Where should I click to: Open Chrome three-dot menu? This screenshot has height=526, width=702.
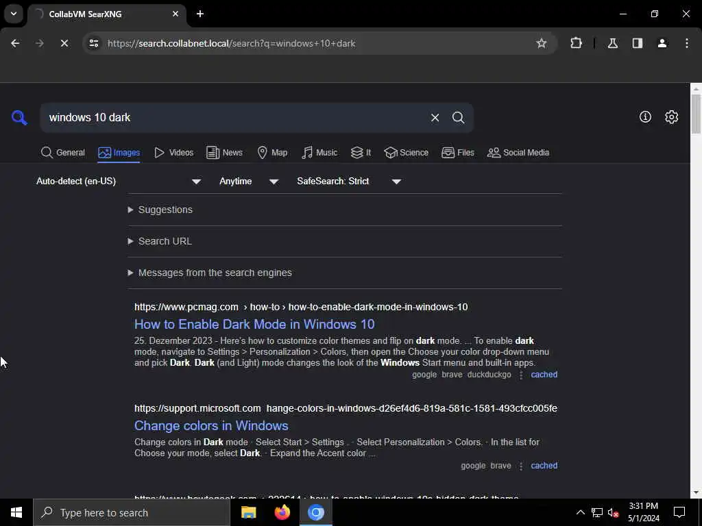tap(687, 43)
